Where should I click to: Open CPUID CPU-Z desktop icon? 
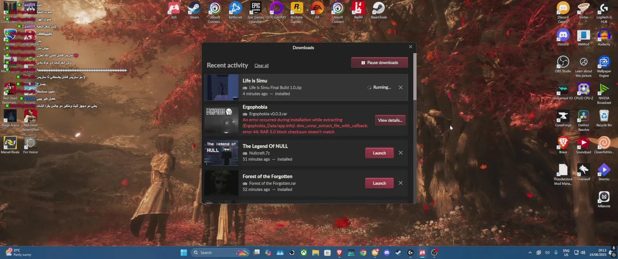[583, 91]
